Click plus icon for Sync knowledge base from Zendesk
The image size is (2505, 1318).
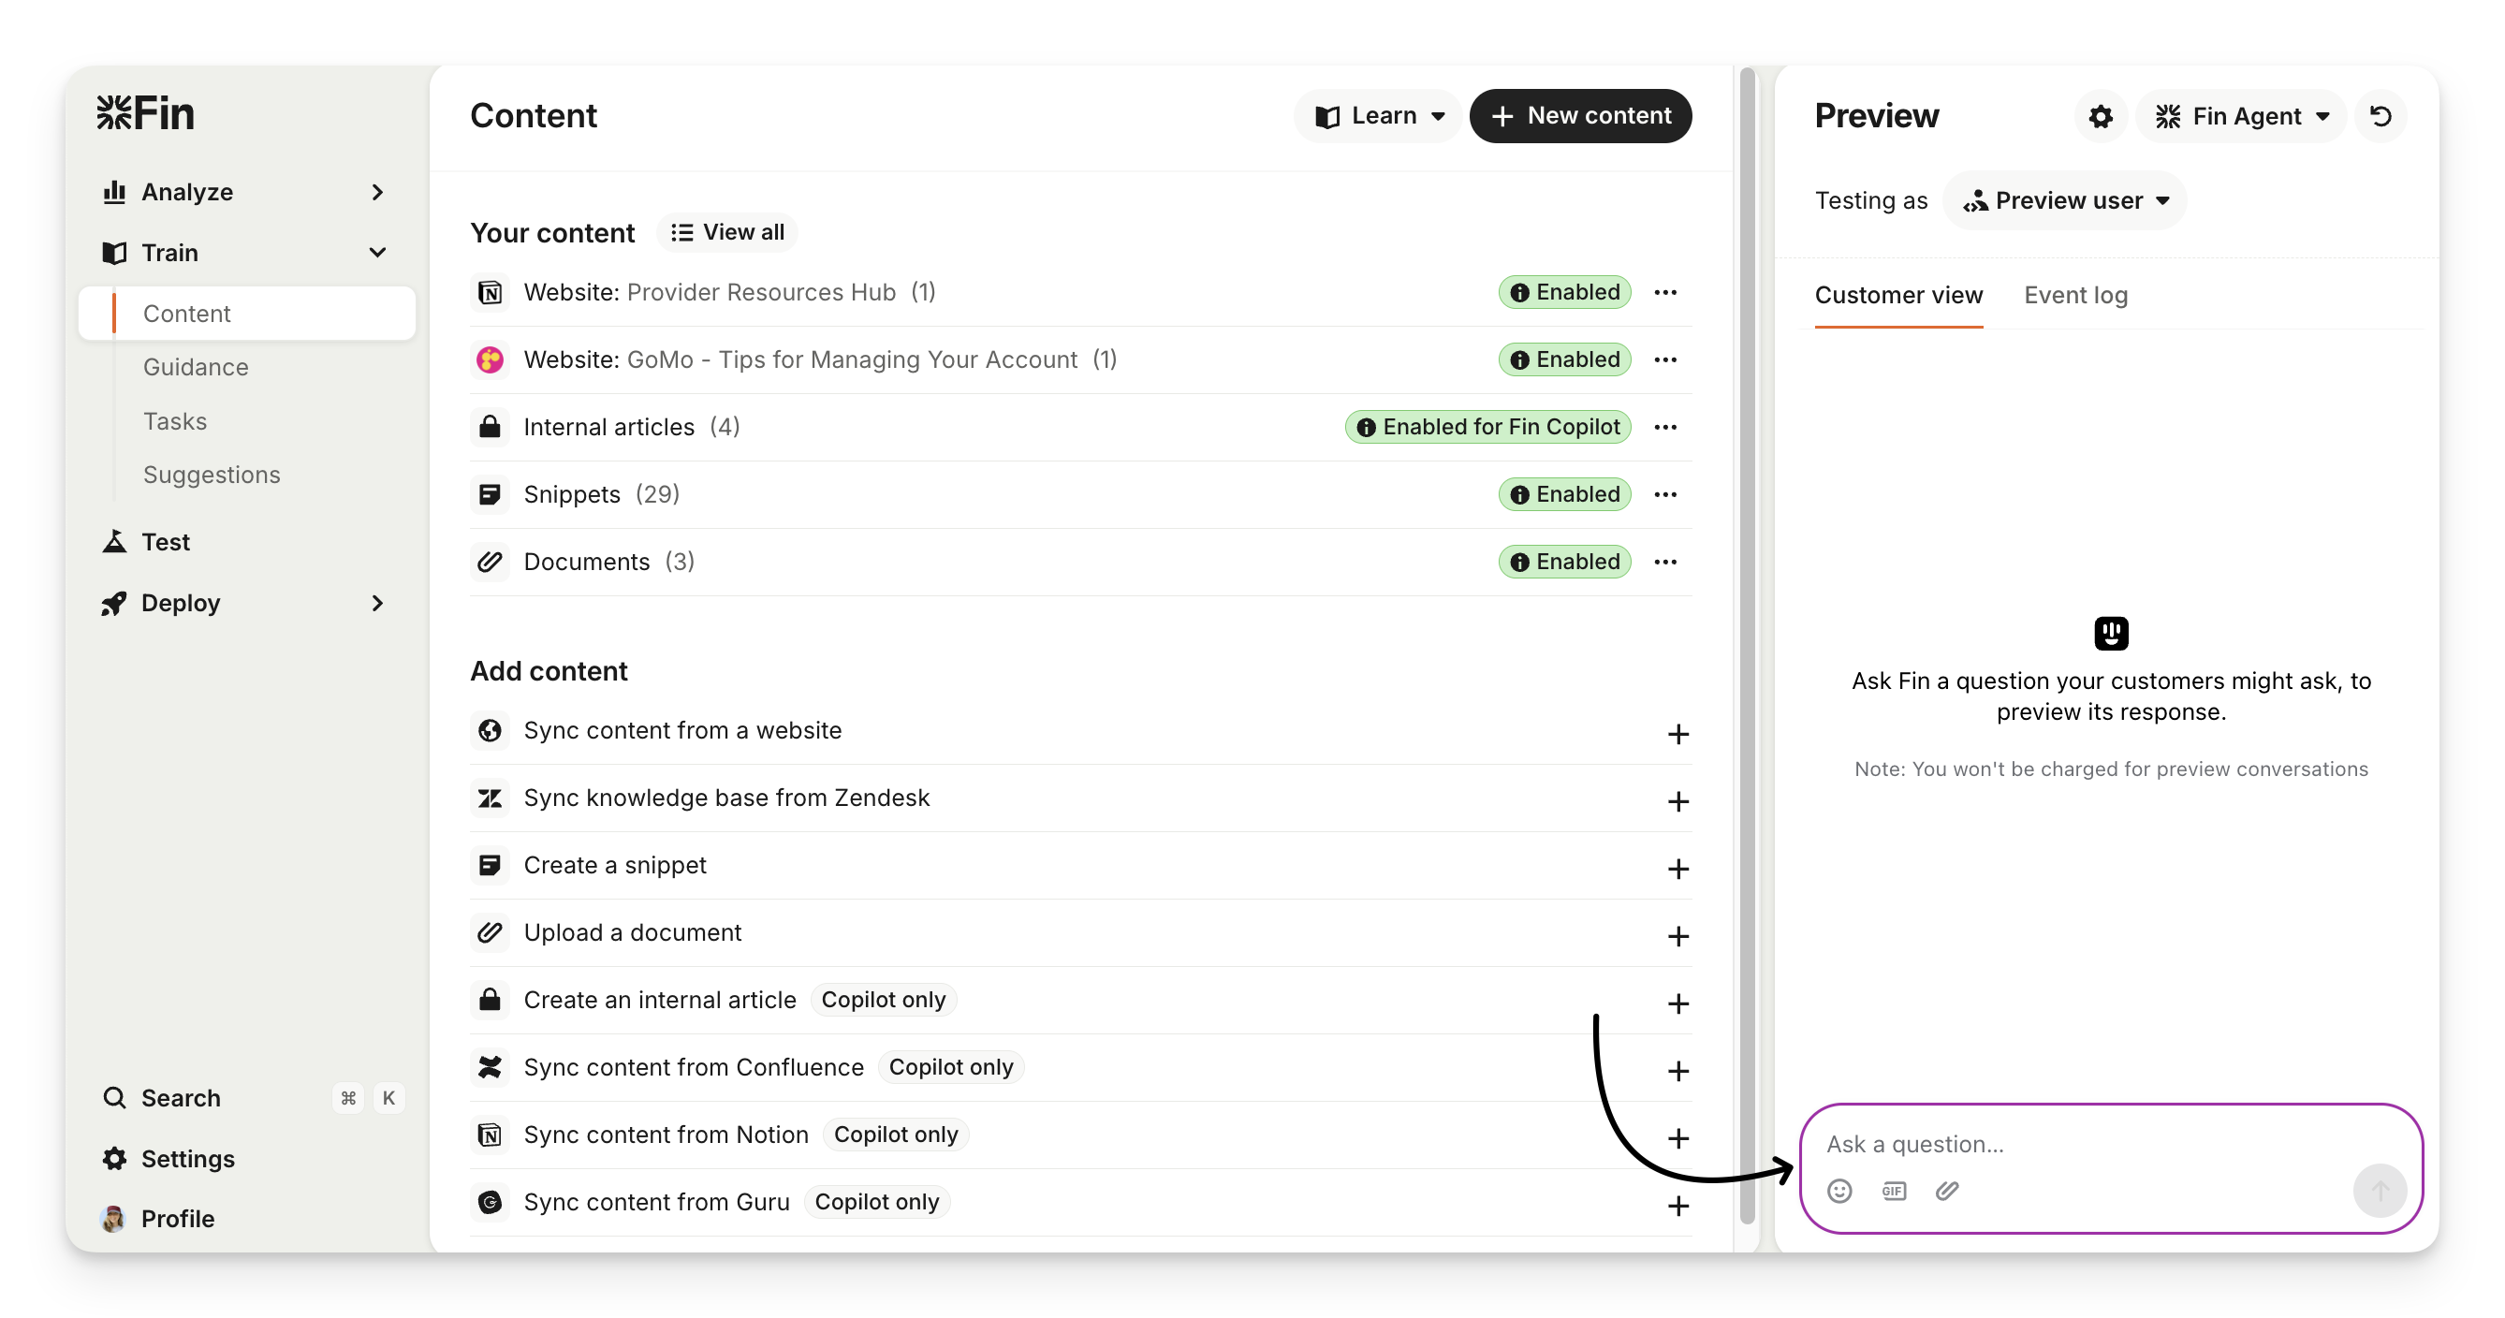(1677, 801)
